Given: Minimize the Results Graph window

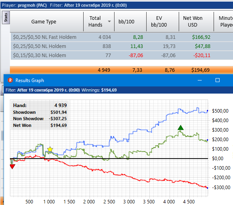Looking at the screenshot, I should 200,80.
